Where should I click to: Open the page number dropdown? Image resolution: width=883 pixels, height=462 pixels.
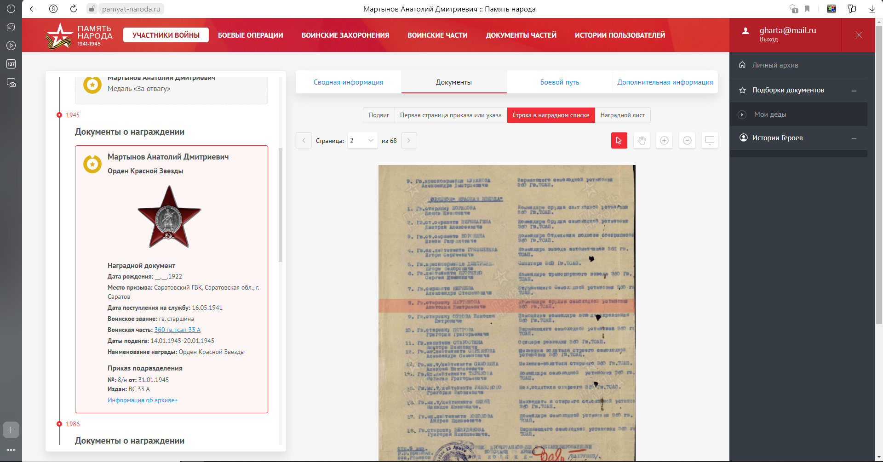point(362,141)
